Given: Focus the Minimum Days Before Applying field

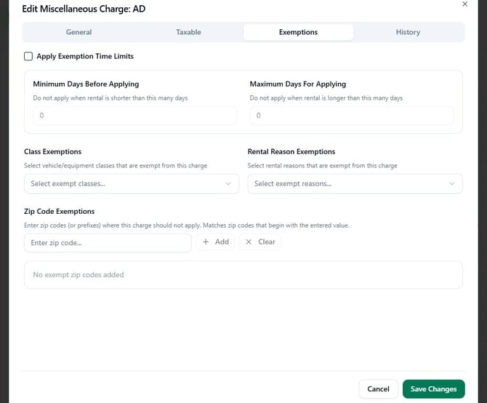Looking at the screenshot, I should coord(135,116).
